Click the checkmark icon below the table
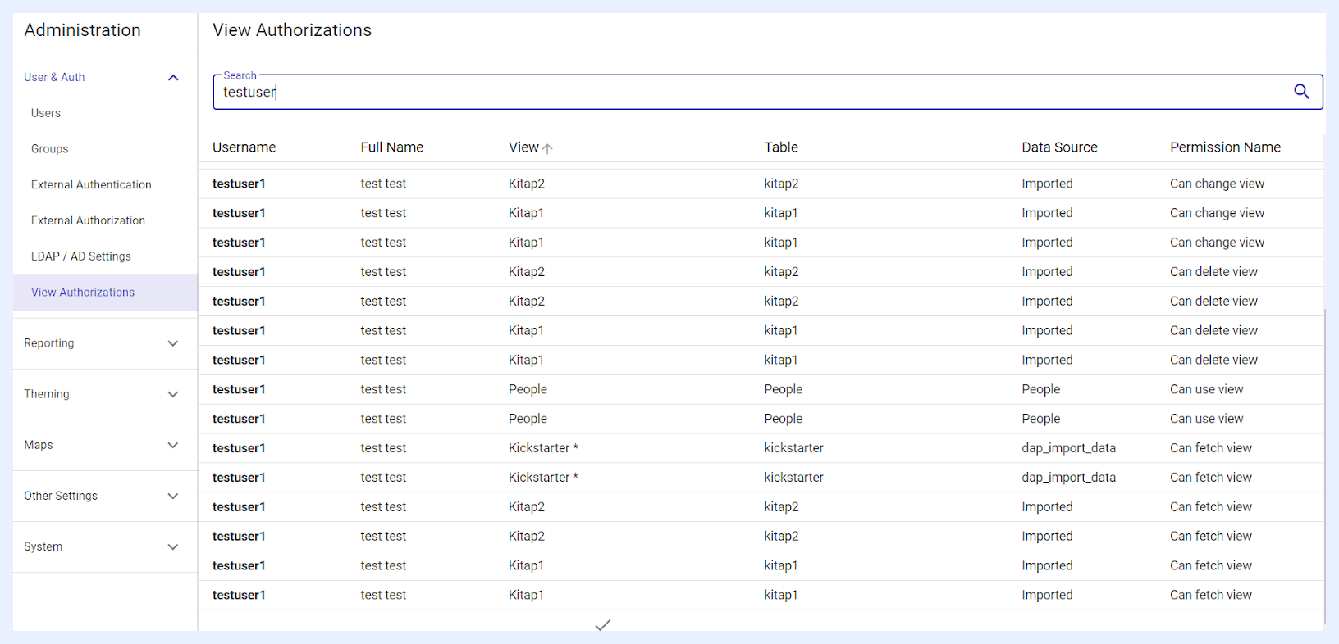 [603, 625]
